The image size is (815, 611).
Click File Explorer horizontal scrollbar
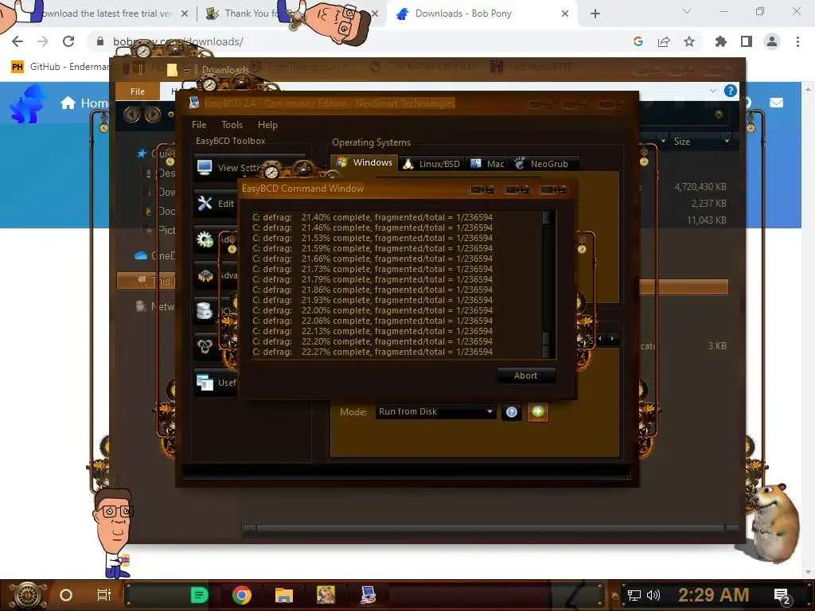pos(489,529)
